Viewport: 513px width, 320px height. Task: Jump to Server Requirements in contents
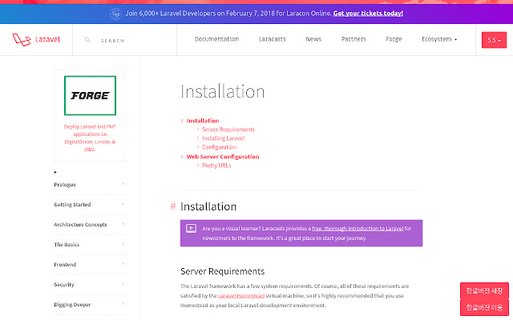pos(228,130)
